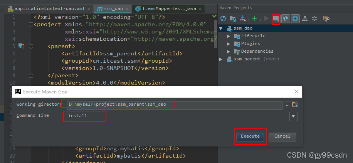Close the ssm_dao editor tab

pyautogui.click(x=128, y=9)
